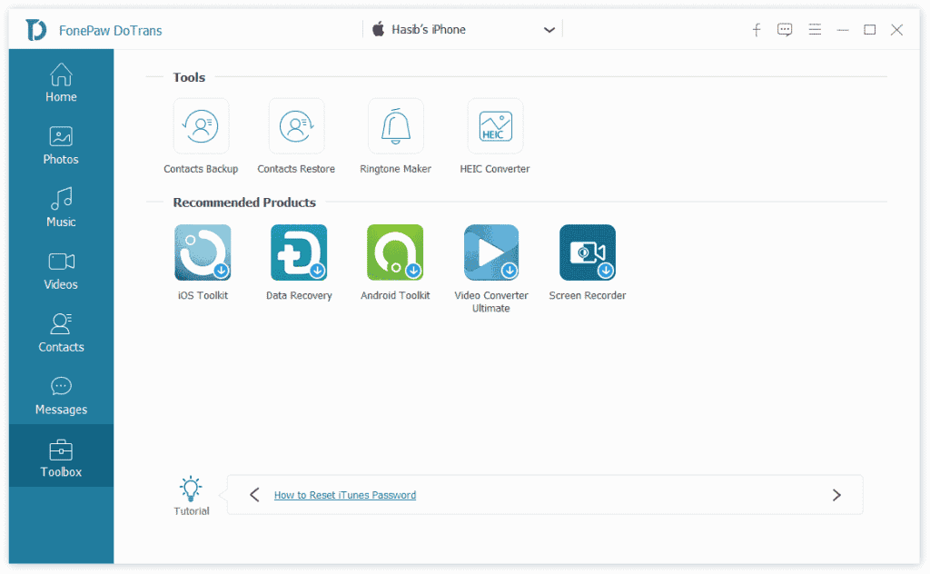Switch to the Messages section

pos(60,395)
